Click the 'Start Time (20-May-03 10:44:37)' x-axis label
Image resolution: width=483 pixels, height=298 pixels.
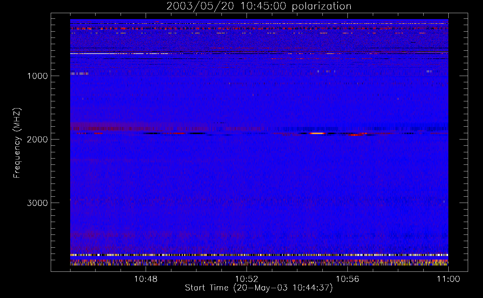(x=259, y=288)
